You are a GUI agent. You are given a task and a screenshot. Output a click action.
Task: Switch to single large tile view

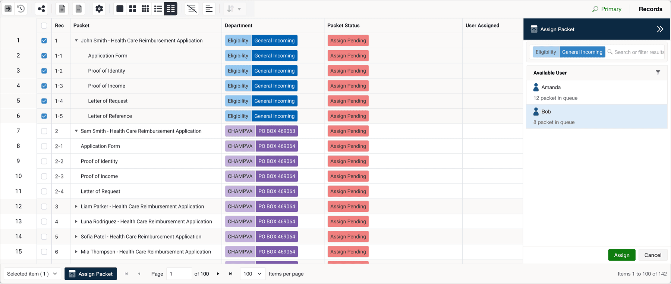(x=120, y=9)
